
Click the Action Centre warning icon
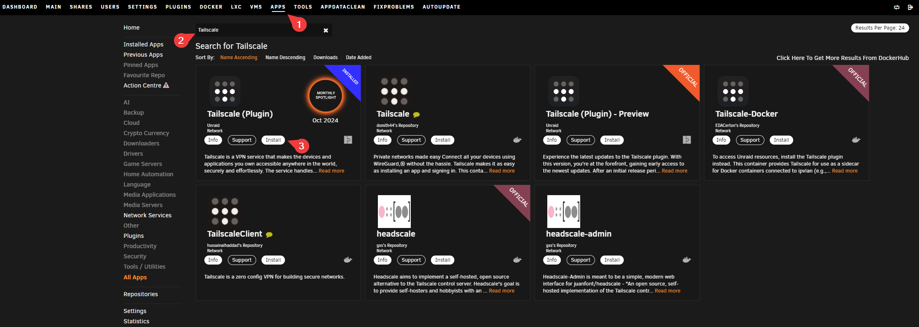tap(166, 85)
